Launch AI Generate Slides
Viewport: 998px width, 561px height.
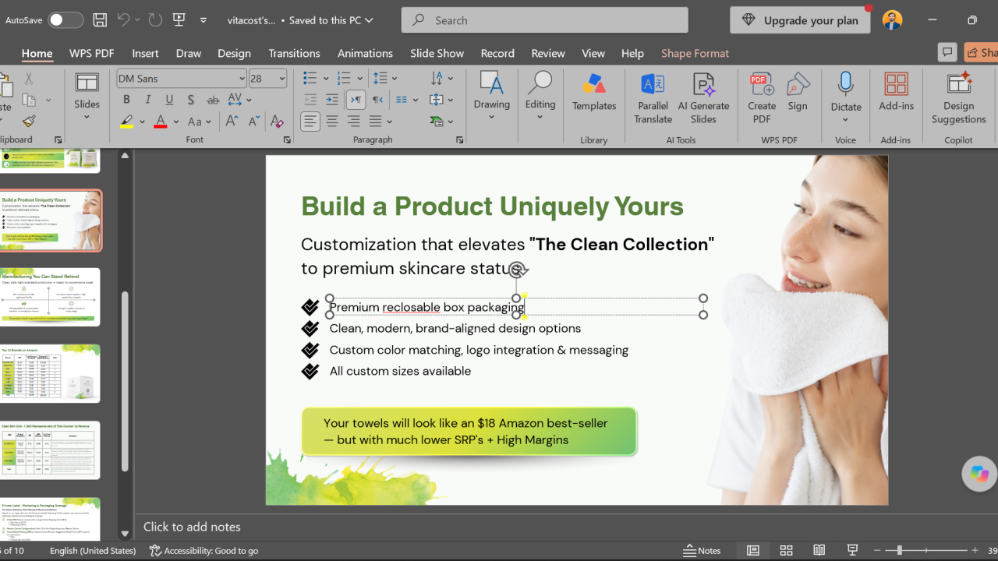coord(703,98)
